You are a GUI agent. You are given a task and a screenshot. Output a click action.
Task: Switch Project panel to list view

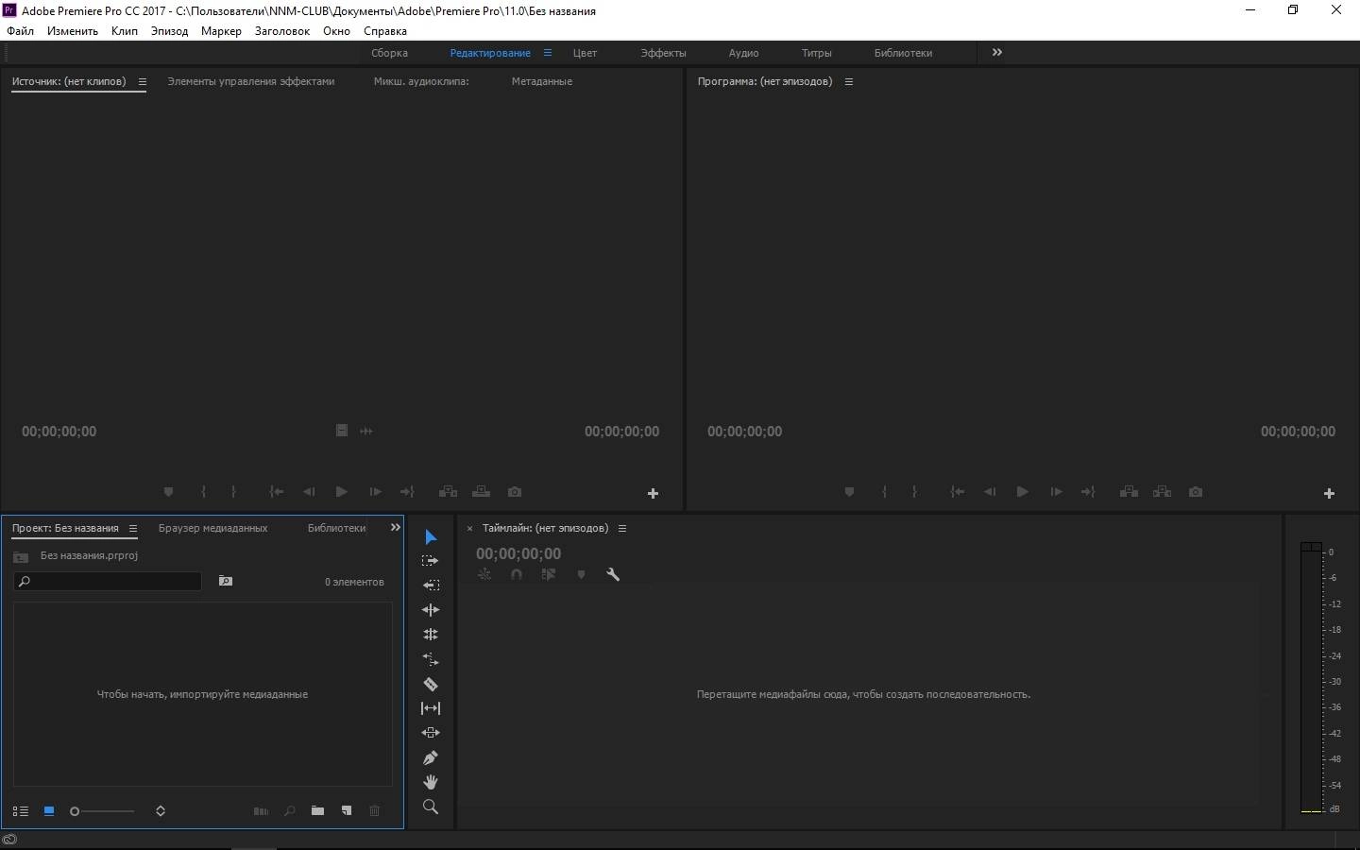20,811
